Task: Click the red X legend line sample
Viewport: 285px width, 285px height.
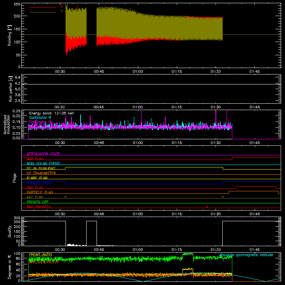Action: coord(42,7)
